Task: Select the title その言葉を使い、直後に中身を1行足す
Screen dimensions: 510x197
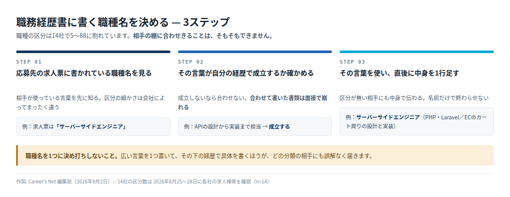Action: [x=399, y=73]
